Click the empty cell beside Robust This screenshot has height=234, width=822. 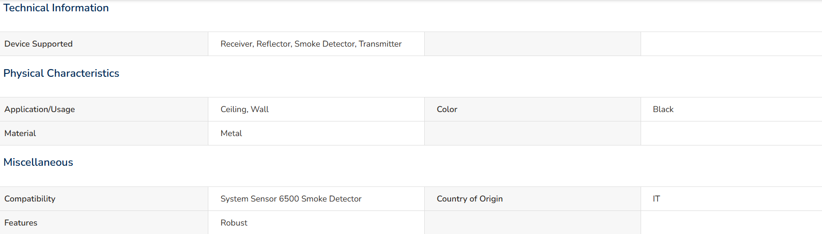pyautogui.click(x=532, y=223)
